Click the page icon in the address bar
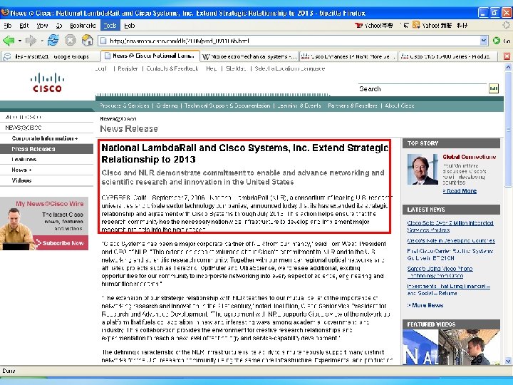Viewport: 513px width, 385px height. tap(103, 41)
